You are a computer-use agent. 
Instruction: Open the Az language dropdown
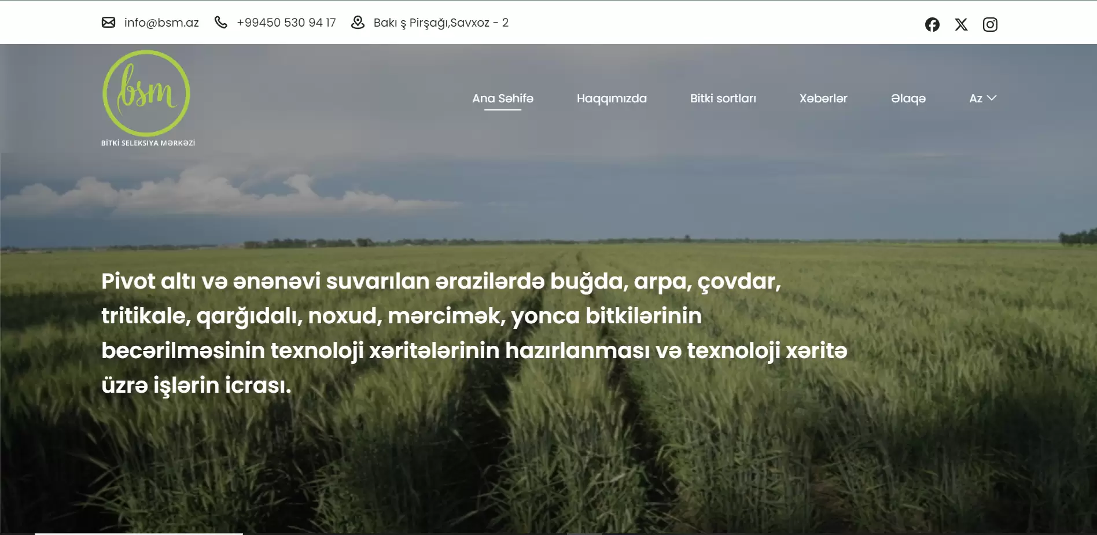tap(975, 98)
